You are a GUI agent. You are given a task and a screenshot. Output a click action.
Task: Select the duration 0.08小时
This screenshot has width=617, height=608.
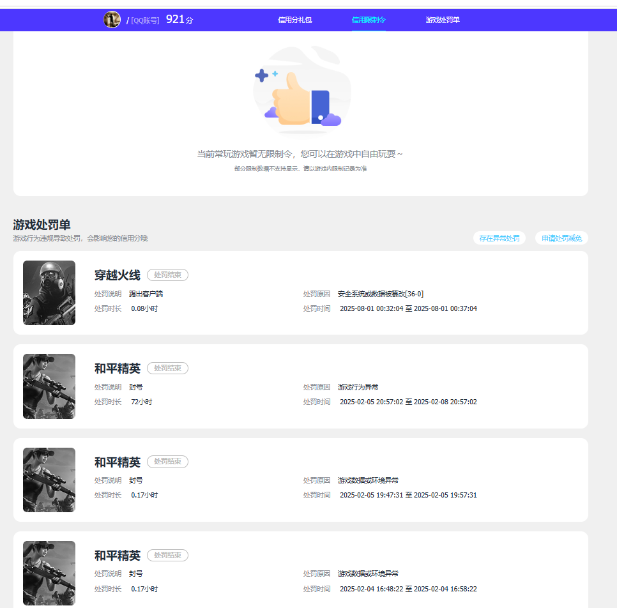pyautogui.click(x=144, y=308)
